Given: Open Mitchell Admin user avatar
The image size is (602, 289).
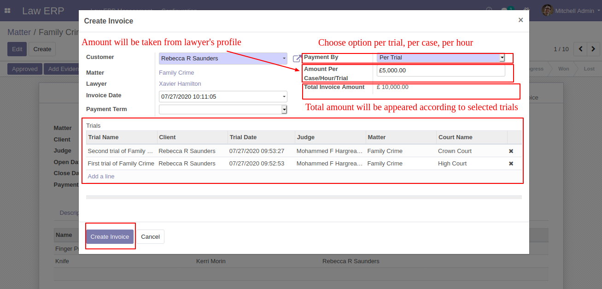Looking at the screenshot, I should coord(547,10).
